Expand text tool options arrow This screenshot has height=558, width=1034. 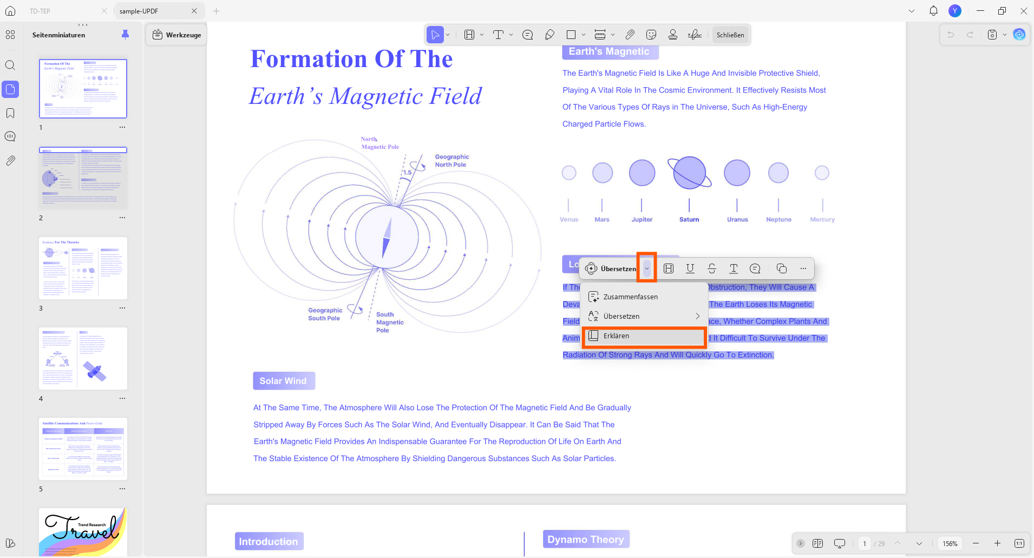pos(511,35)
